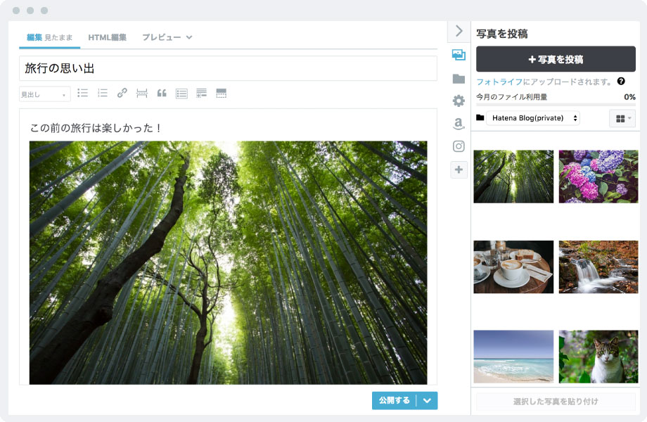This screenshot has height=422, width=647.
Task: Insert a blockquote with the quote icon
Action: pos(160,93)
